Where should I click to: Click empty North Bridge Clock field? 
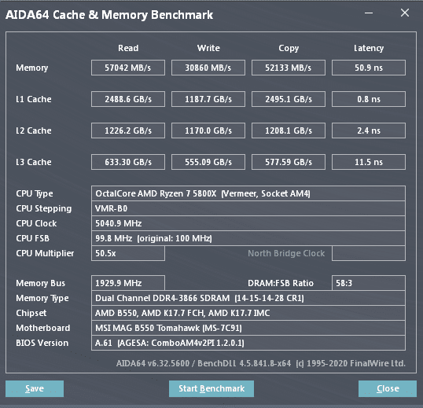pos(369,253)
